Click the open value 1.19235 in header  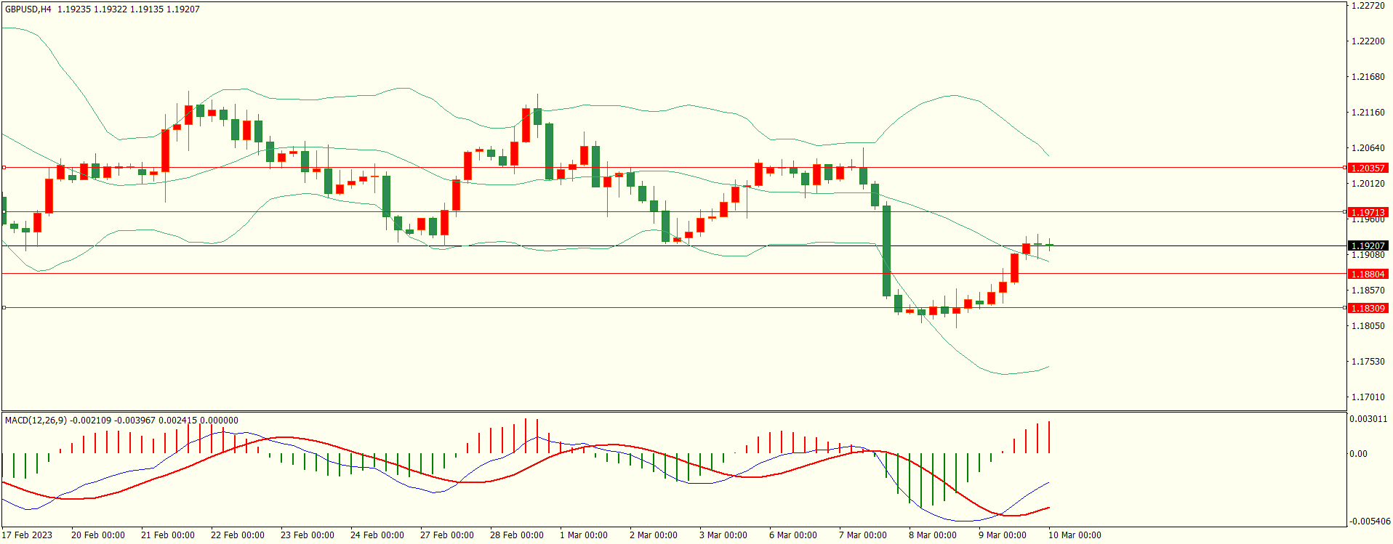click(74, 9)
